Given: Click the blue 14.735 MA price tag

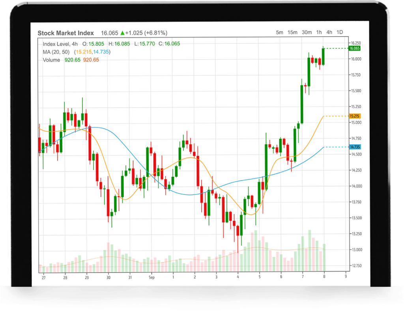Looking at the screenshot, I should point(355,147).
